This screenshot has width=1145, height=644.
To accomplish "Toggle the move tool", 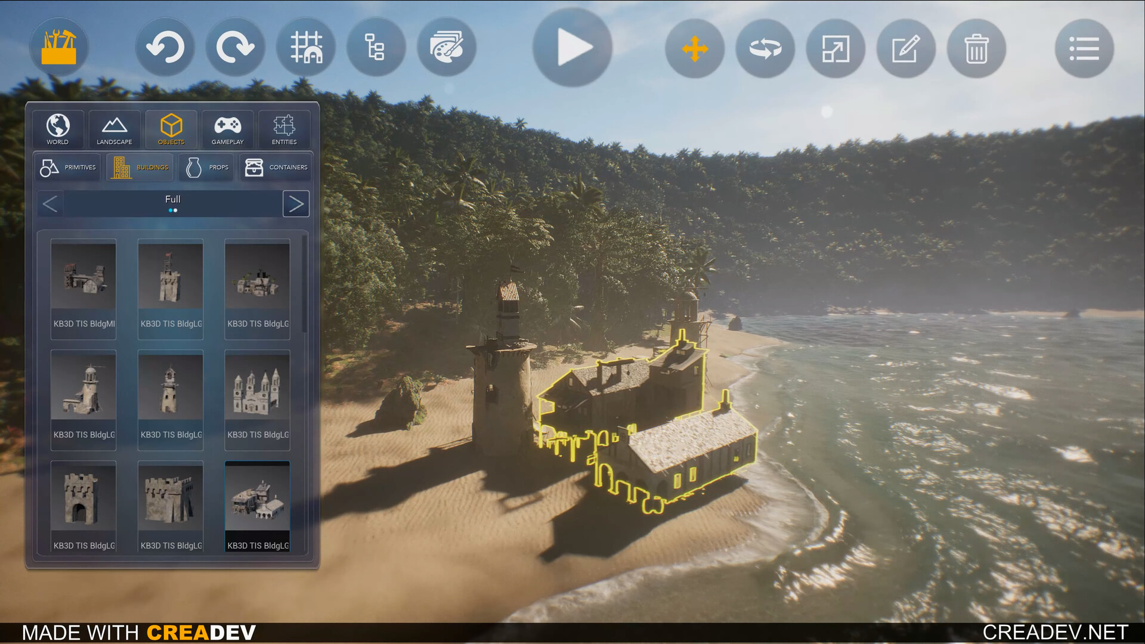I will (694, 49).
